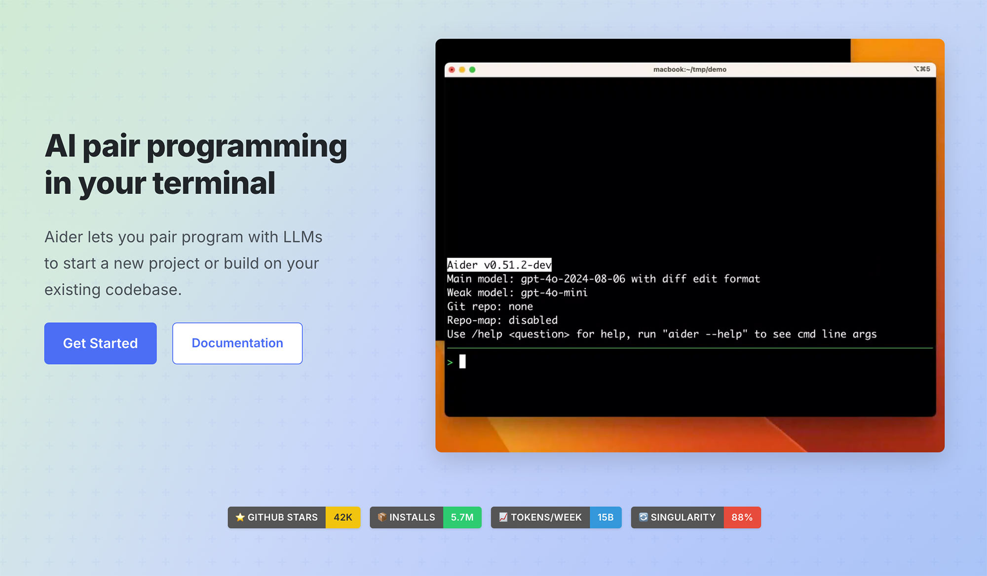This screenshot has height=576, width=987.
Task: Click the Aider lets you pair program description
Action: tap(183, 263)
